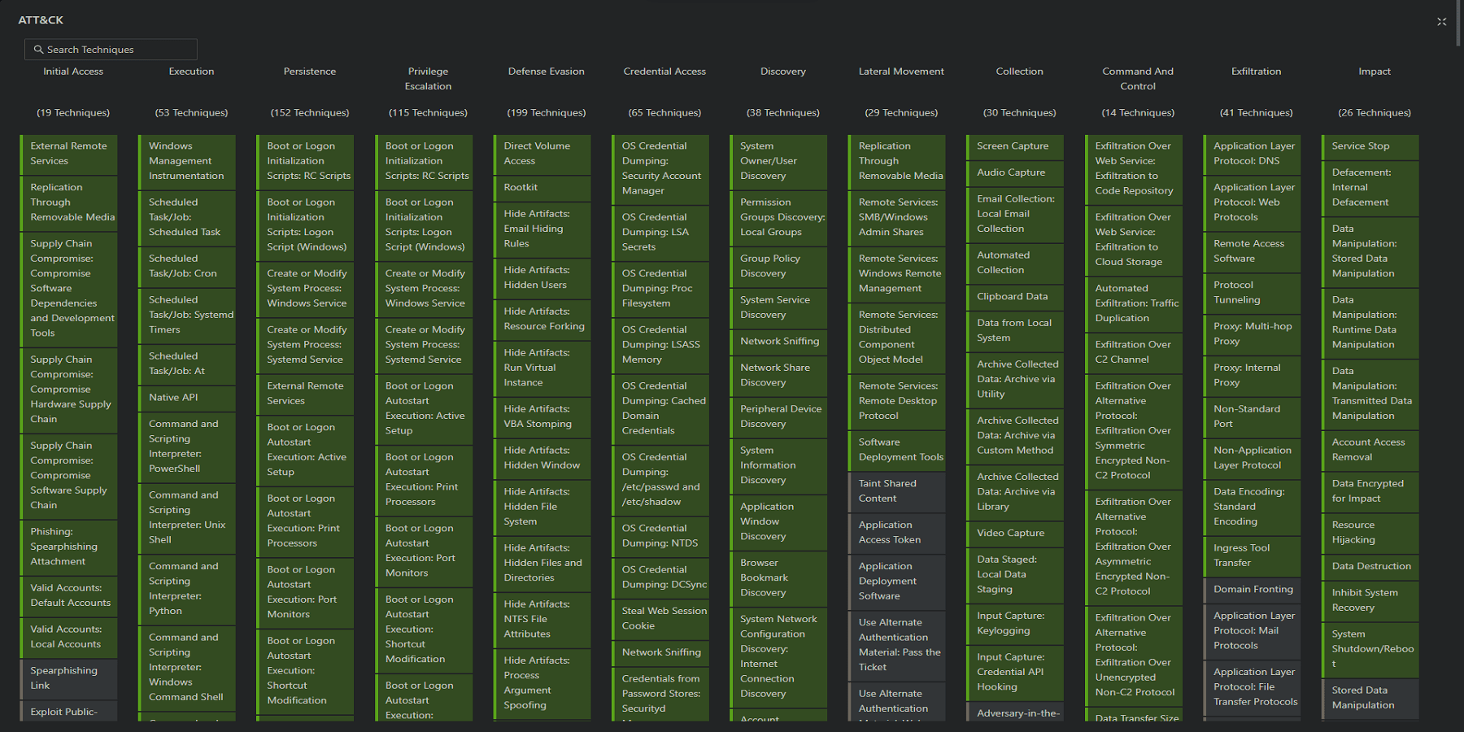Select the Rootkit technique cell
The width and height of the screenshot is (1464, 732).
click(542, 188)
